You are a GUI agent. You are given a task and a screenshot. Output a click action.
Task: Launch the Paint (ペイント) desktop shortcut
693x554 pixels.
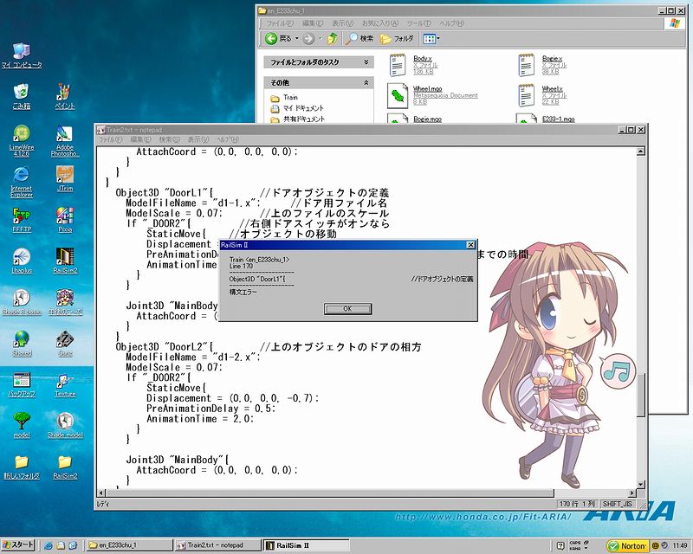65,97
